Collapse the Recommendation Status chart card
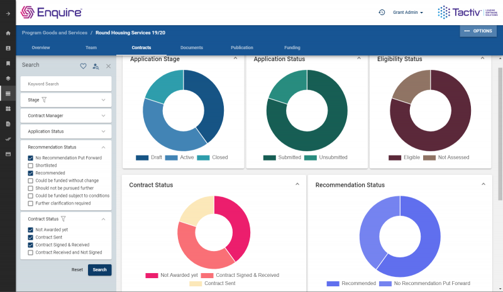 tap(484, 184)
